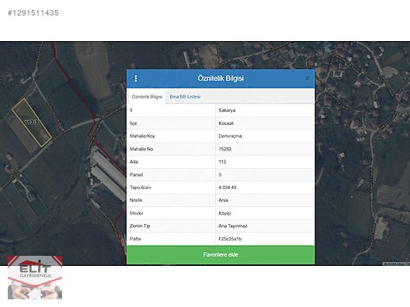Select the Nitelik value Arsa
This screenshot has height=307, width=410.
(x=224, y=200)
